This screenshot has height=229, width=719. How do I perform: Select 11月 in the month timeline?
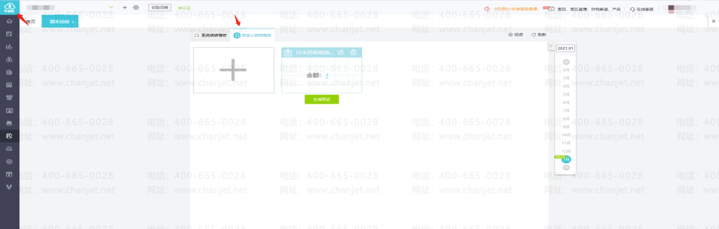(x=566, y=143)
